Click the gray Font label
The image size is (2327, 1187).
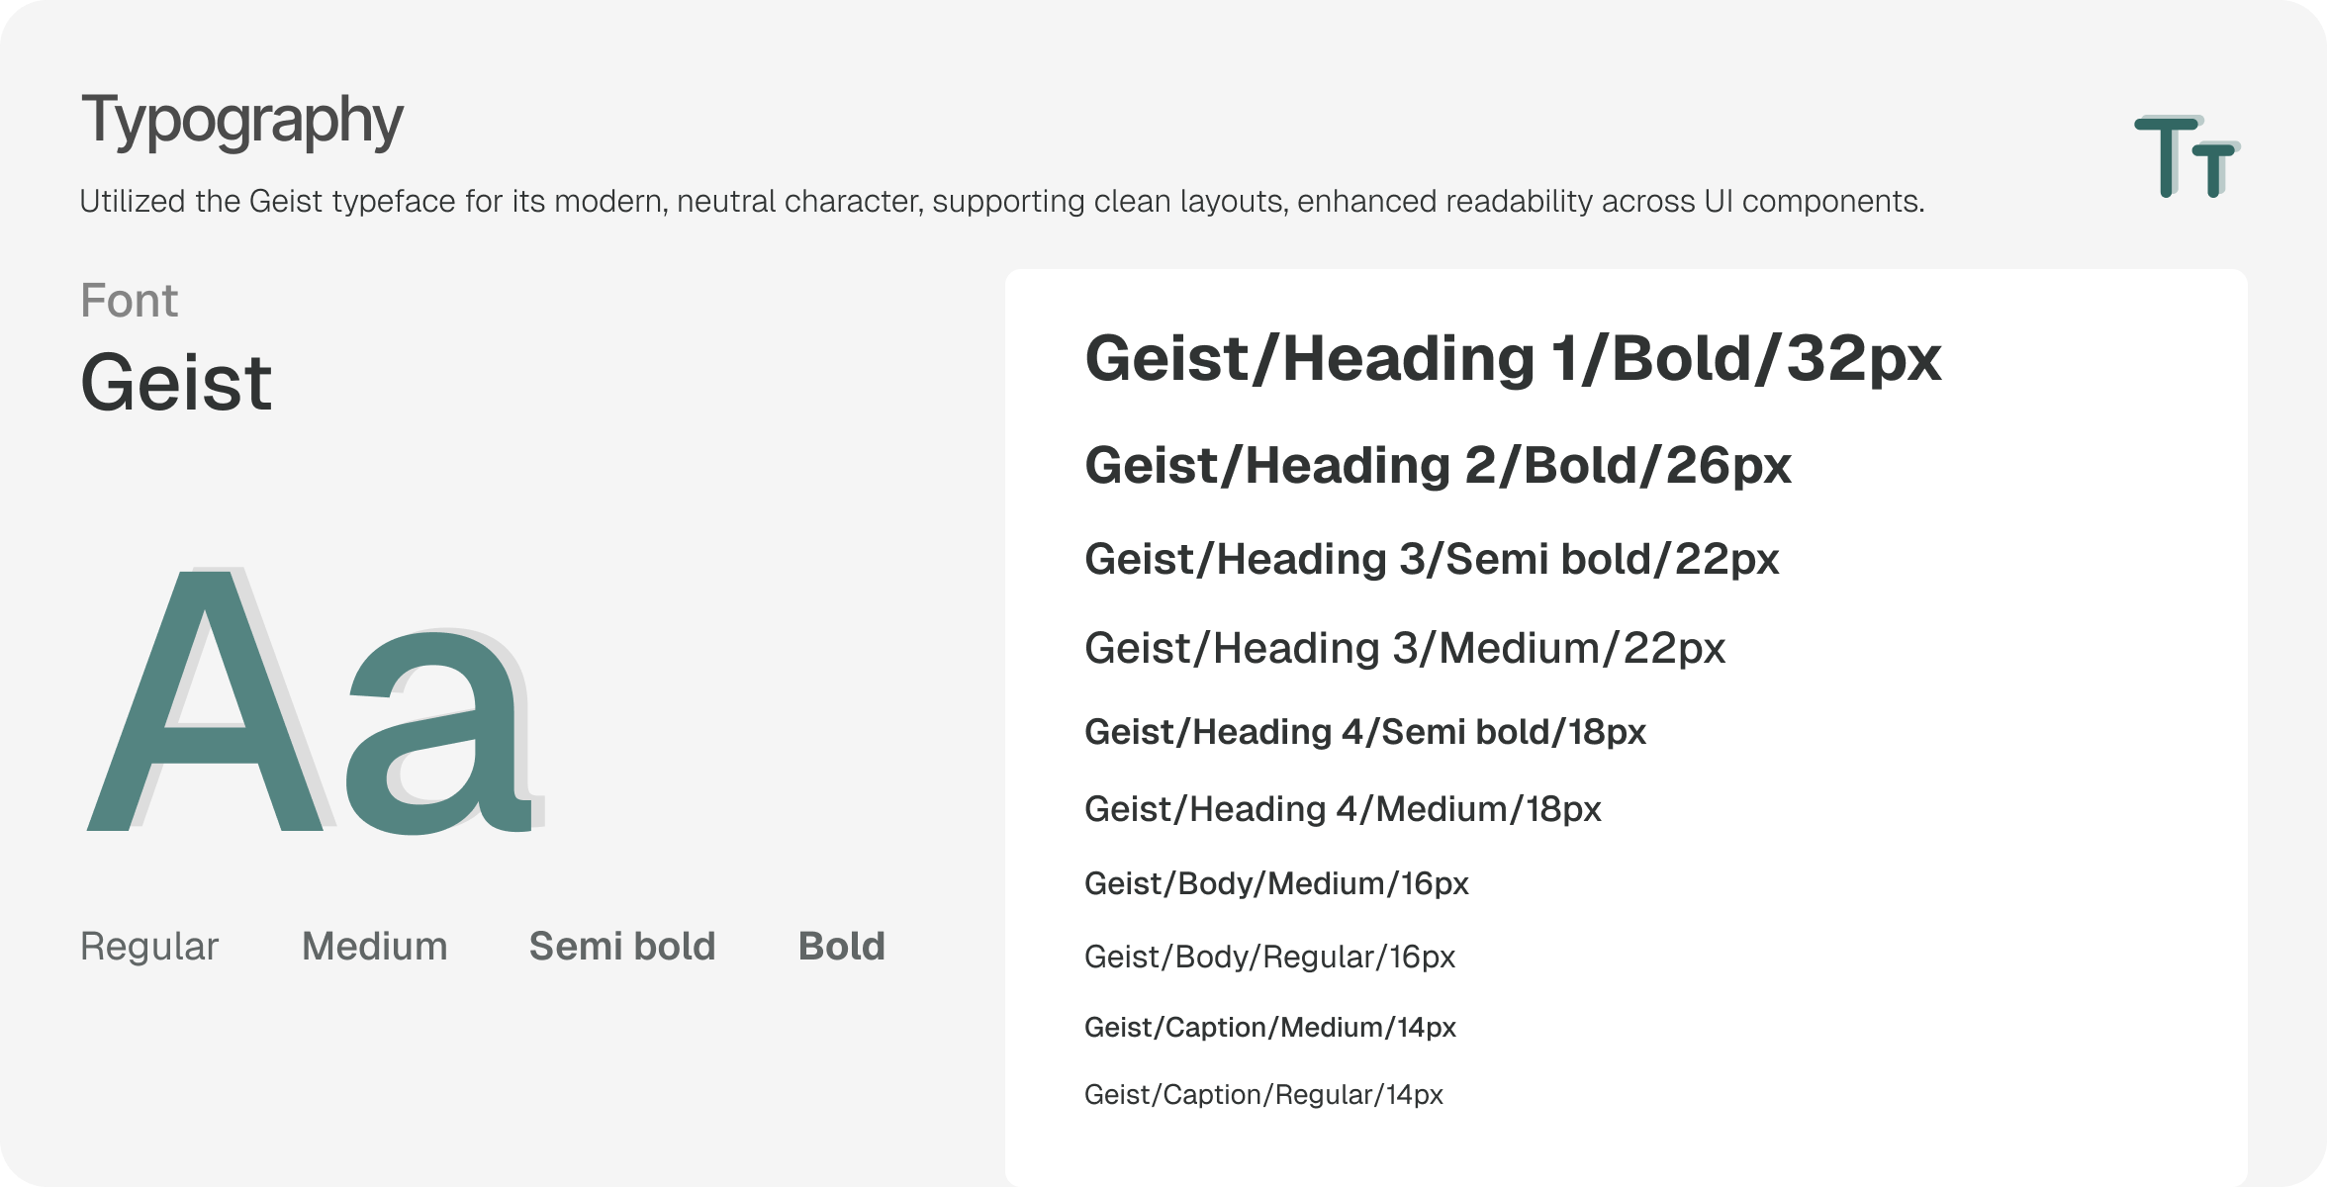[130, 301]
